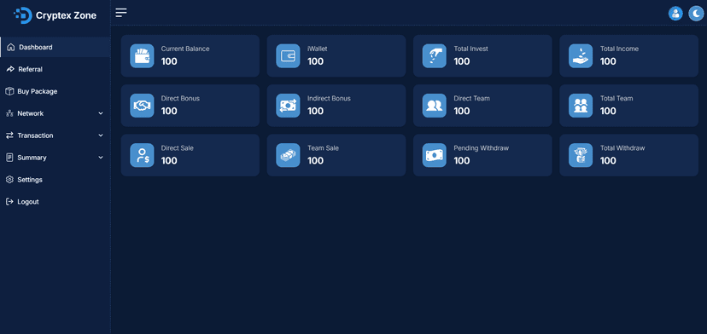The width and height of the screenshot is (707, 334).
Task: Click the Total Team label
Action: pos(616,98)
